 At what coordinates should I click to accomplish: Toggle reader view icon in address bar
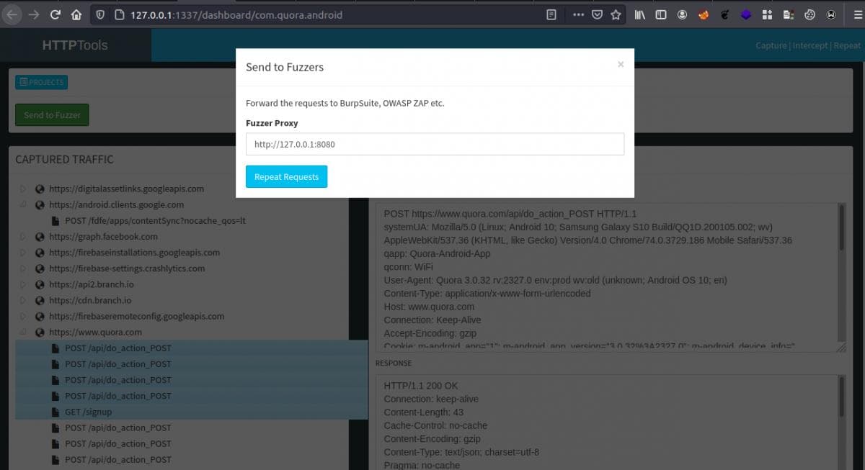551,14
